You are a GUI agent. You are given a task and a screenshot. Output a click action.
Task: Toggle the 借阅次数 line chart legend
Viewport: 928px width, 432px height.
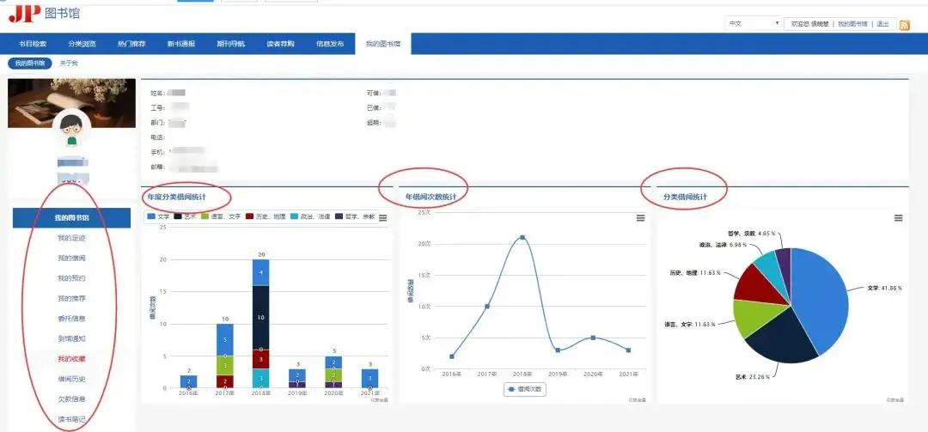(x=523, y=389)
